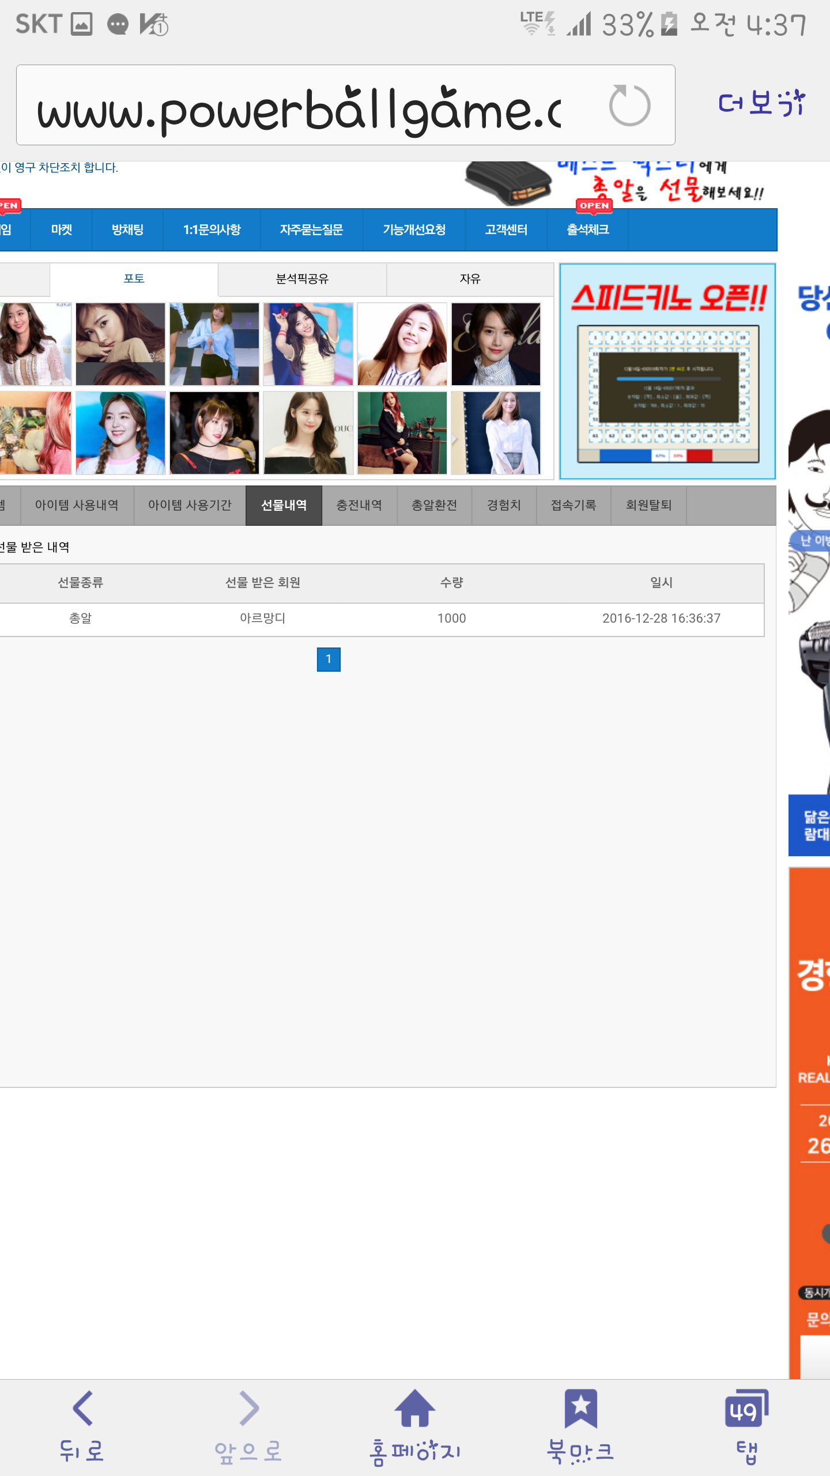Open the home page (홈페이지) icon

[414, 1424]
